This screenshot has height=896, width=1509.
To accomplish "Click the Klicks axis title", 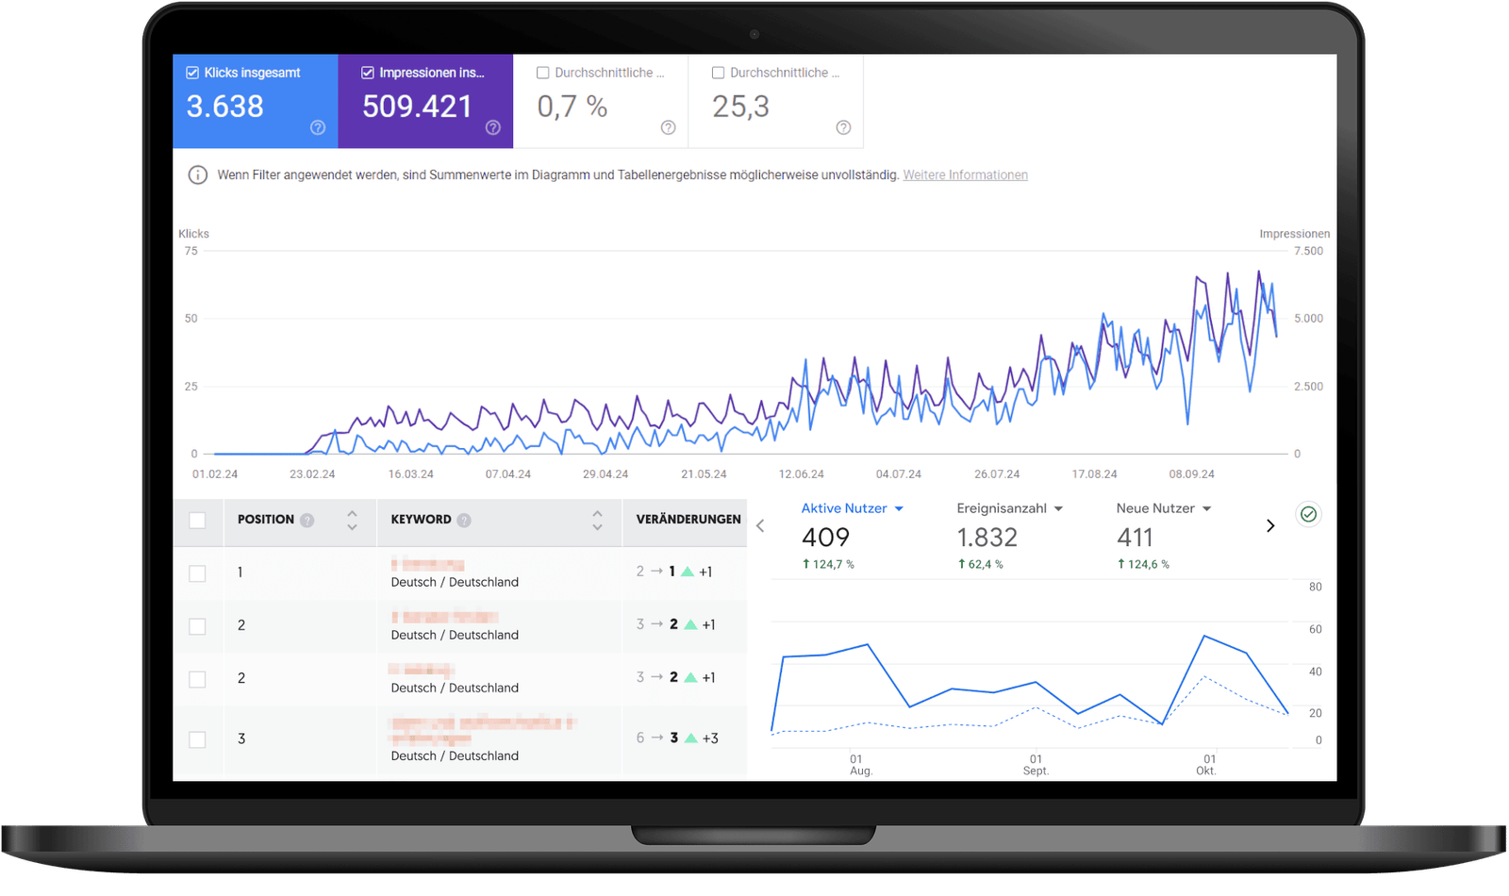I will (193, 234).
